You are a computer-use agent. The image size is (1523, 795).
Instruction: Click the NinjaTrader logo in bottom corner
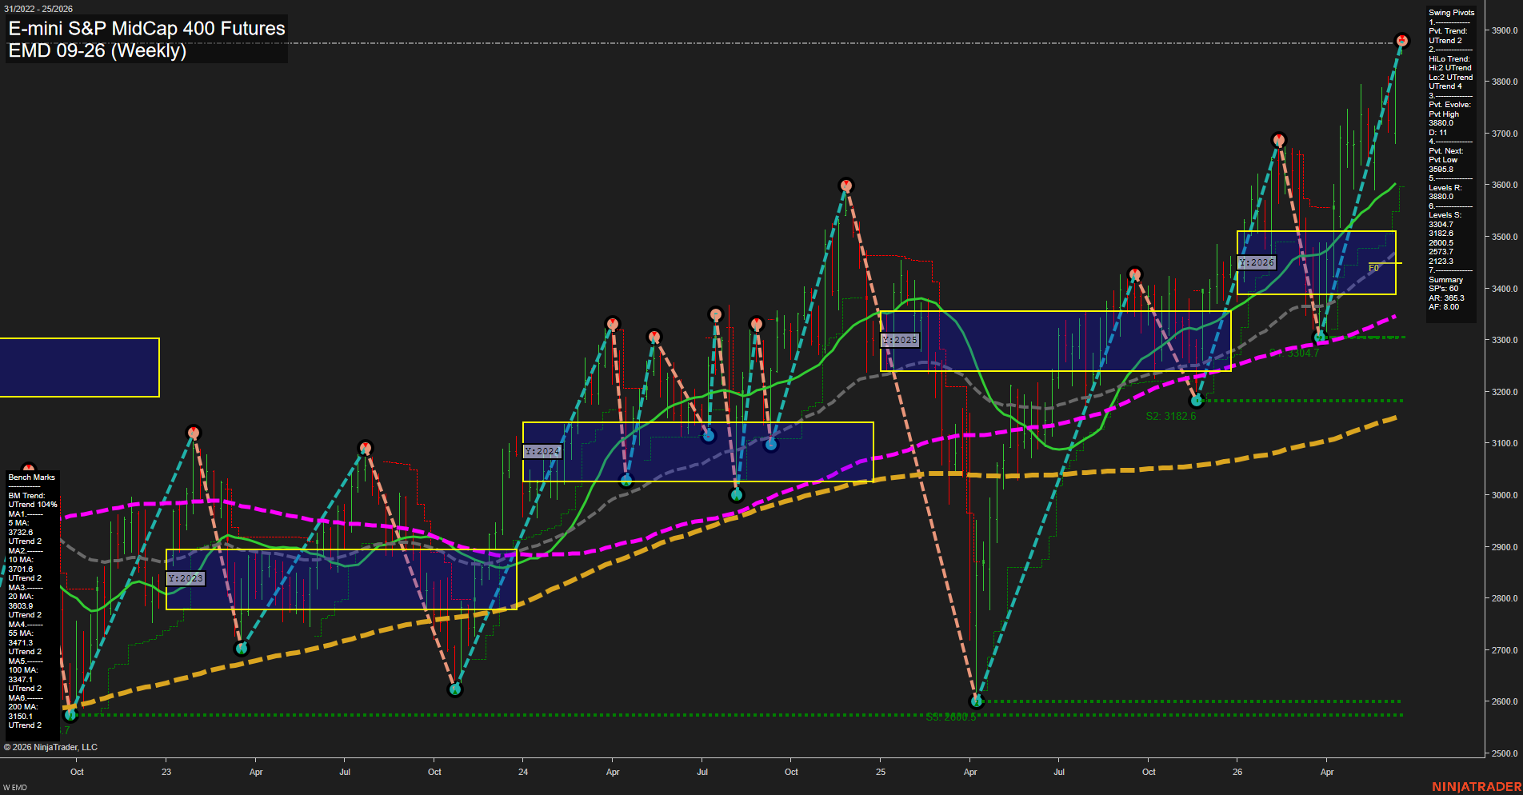[1477, 787]
